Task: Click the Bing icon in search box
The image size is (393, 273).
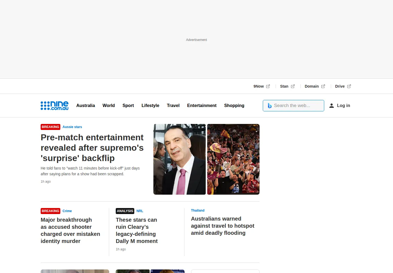Action: [269, 106]
